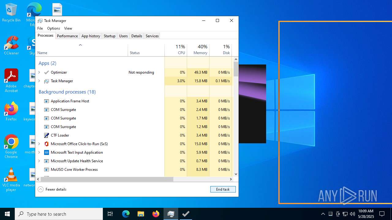This screenshot has height=220, width=392.
Task: Launch Microsoft Edge from the taskbar
Action: [126, 214]
